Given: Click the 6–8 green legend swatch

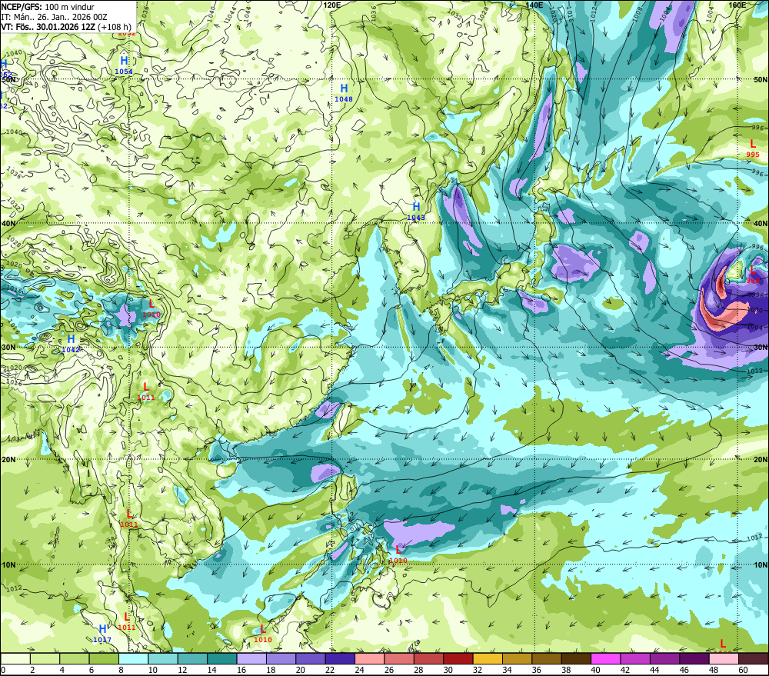Looking at the screenshot, I should 104,658.
